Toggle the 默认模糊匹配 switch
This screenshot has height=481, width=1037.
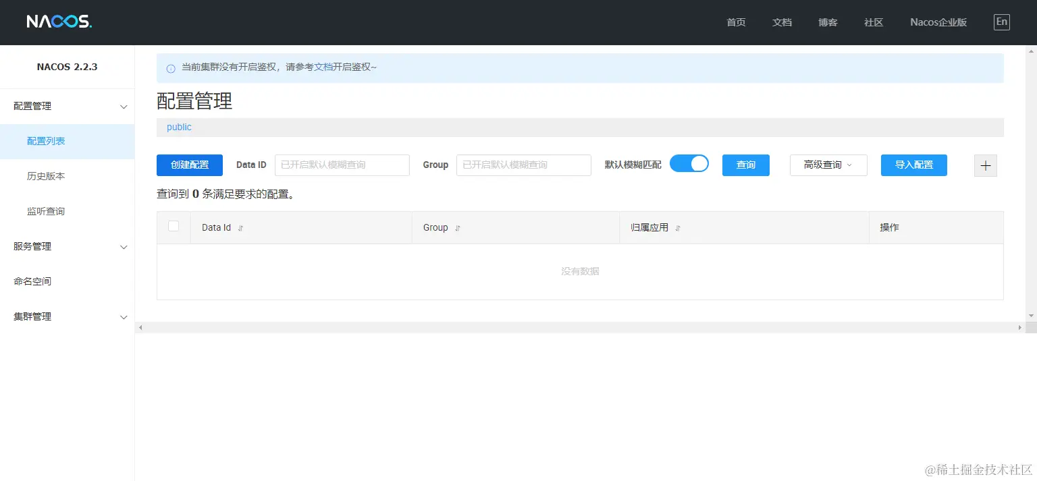tap(689, 163)
